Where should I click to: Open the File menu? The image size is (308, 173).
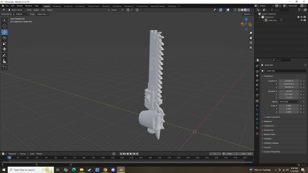click(7, 6)
